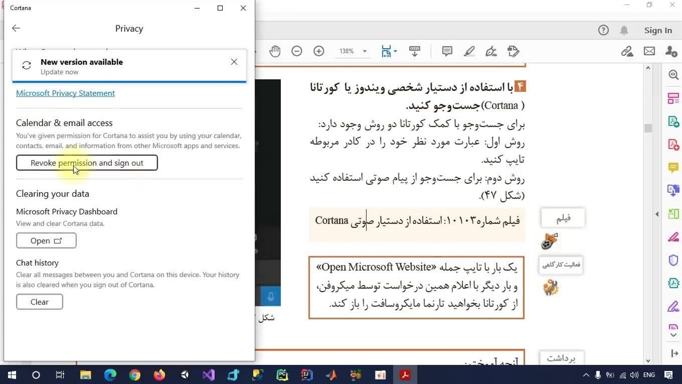Zoom in with the plus icon
682x384 pixels.
(x=319, y=51)
